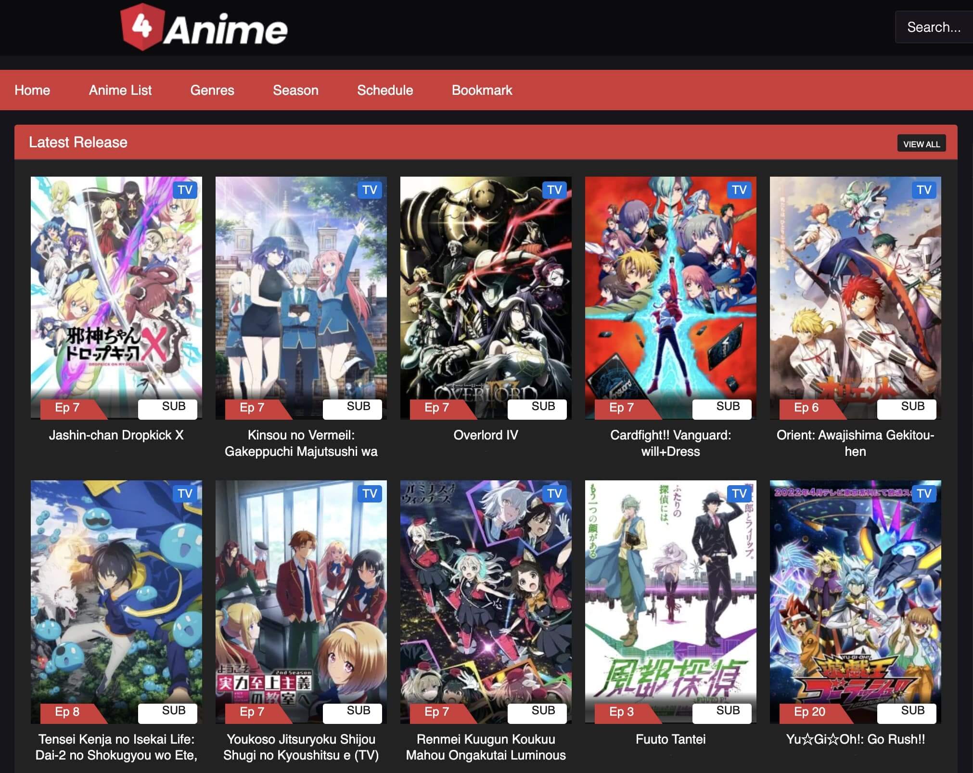The image size is (973, 773).
Task: Open the Season menu
Action: pyautogui.click(x=295, y=90)
